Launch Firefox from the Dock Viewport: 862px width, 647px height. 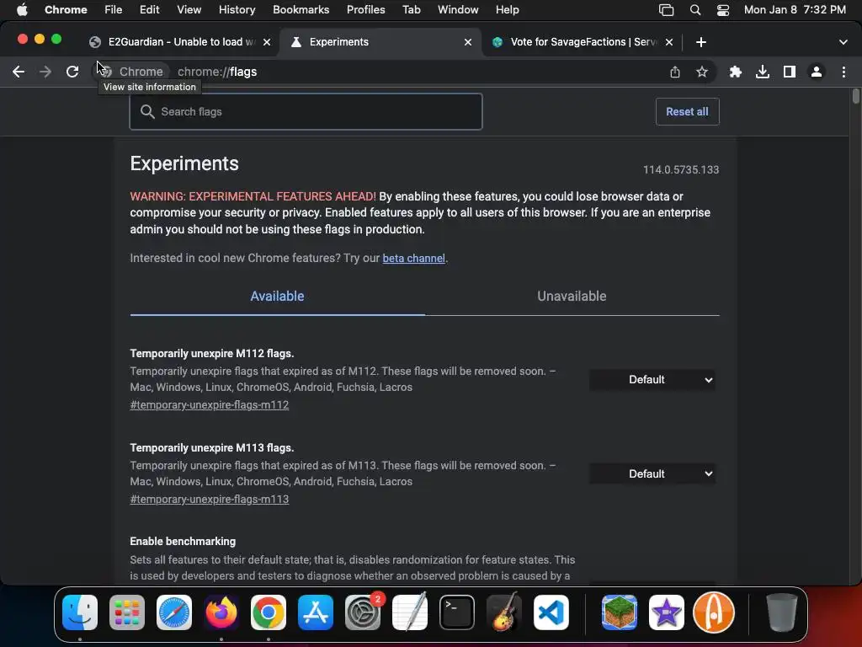(x=221, y=612)
